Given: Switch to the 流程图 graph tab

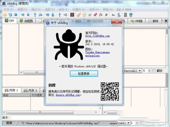Looking at the screenshot, I should [x=26, y=21].
